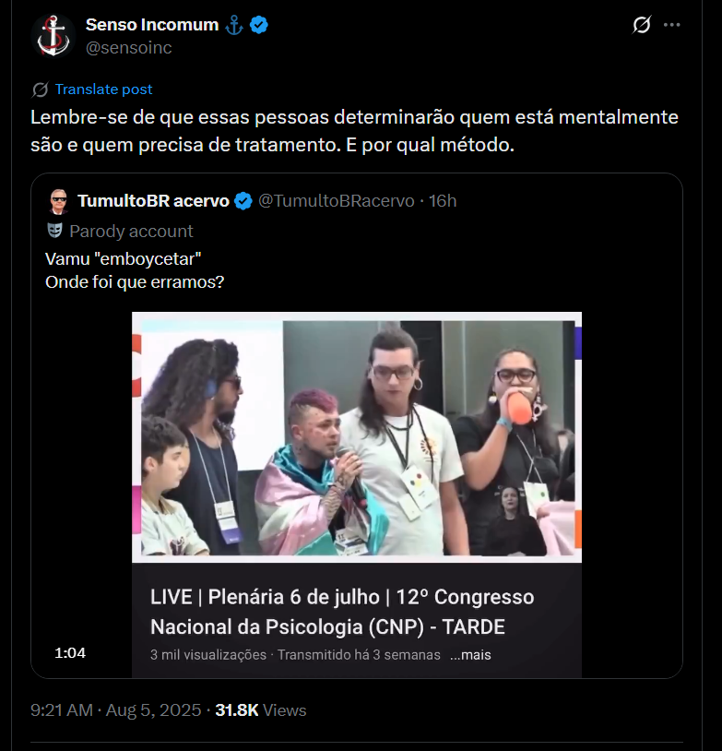
Task: Click the blue verified badge beside Senso Incomum
Action: click(259, 25)
